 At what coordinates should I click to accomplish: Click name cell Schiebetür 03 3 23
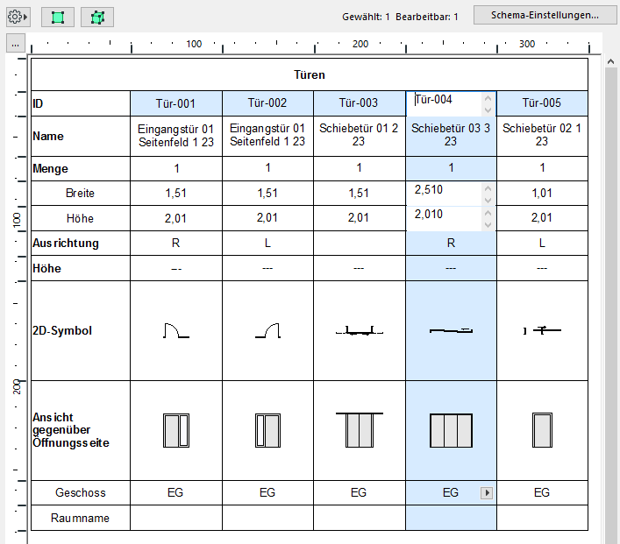click(451, 136)
